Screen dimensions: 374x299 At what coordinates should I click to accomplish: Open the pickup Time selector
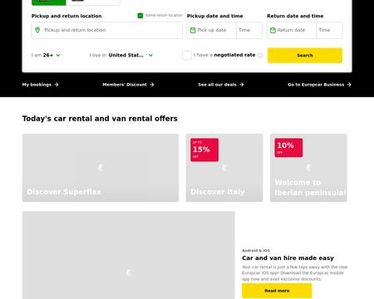(x=249, y=30)
